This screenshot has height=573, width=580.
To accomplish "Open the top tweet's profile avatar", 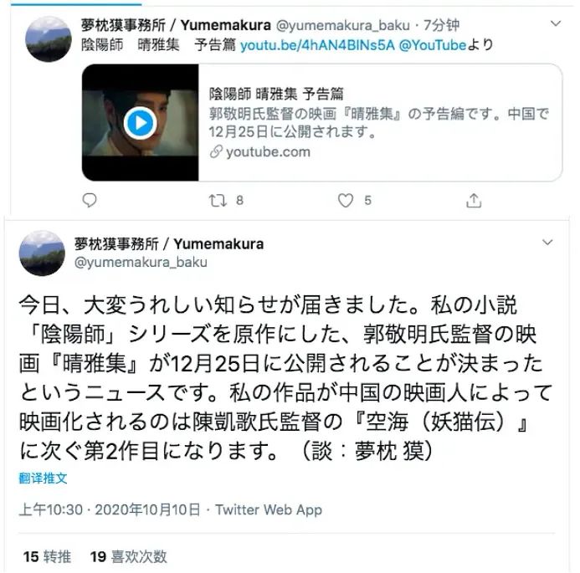I will point(48,38).
